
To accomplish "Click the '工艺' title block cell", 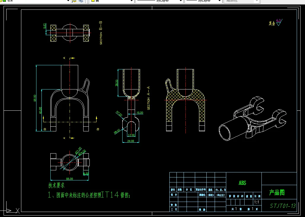I will [174, 209].
